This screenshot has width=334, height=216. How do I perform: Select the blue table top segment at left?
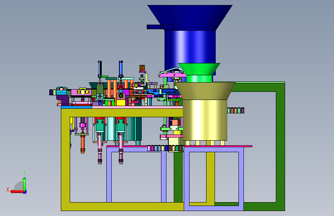tap(77, 107)
